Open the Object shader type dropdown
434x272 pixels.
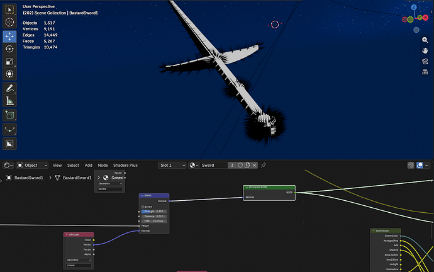tap(32, 166)
